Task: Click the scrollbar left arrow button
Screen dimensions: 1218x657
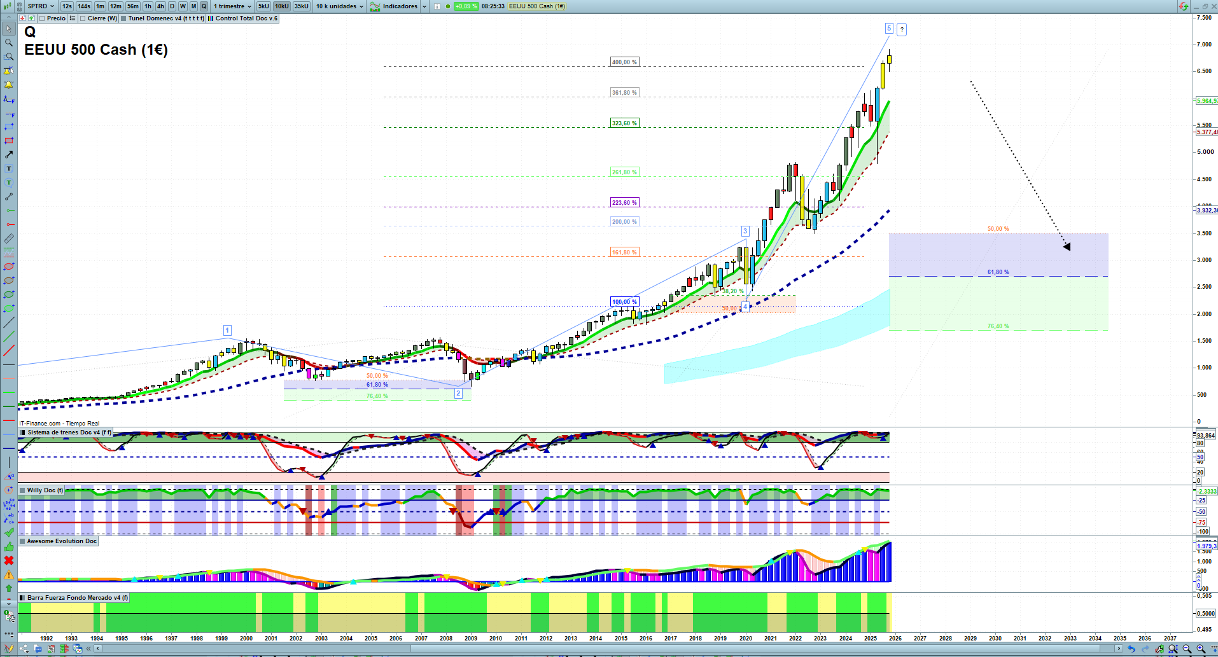Action: coord(98,649)
